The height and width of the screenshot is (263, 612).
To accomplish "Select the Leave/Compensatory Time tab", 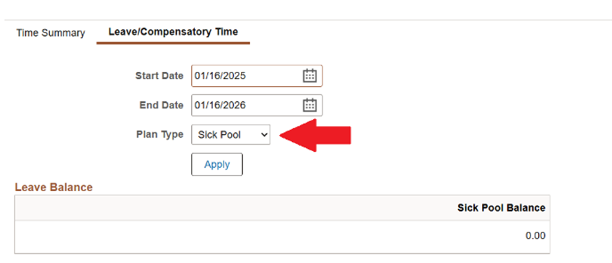I will click(x=173, y=32).
